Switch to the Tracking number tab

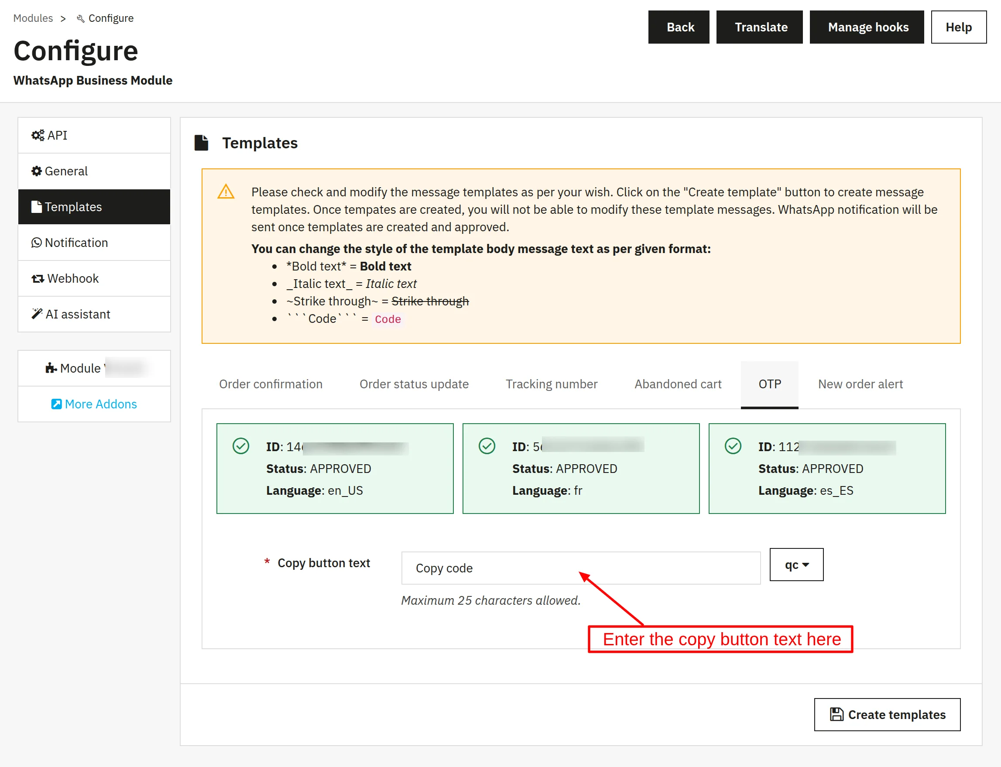click(x=551, y=384)
